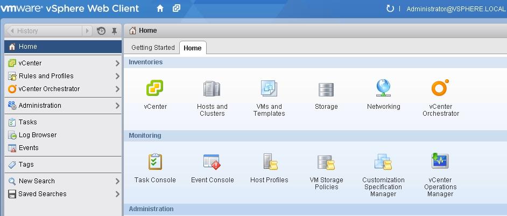Image resolution: width=507 pixels, height=216 pixels.
Task: Open vCenter Orchestrator inventory icon
Action: point(440,87)
